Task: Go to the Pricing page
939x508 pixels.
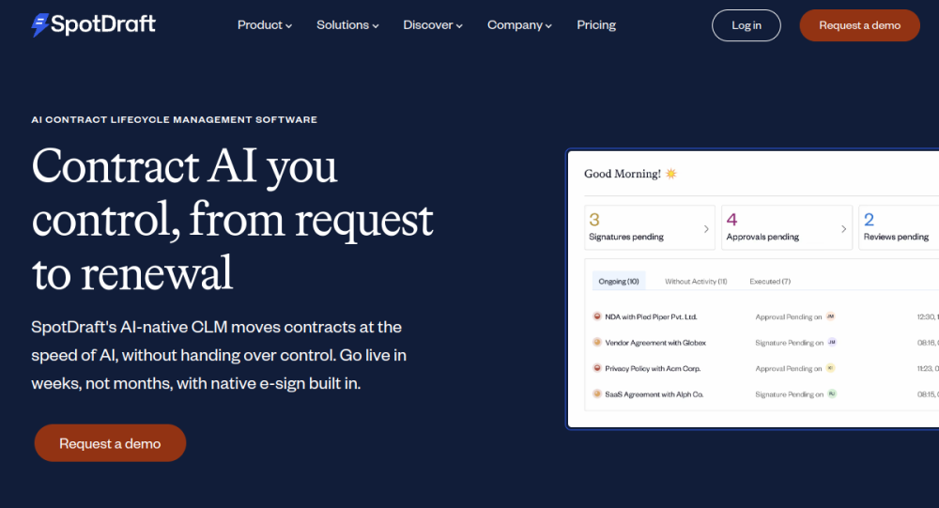Action: pyautogui.click(x=596, y=25)
